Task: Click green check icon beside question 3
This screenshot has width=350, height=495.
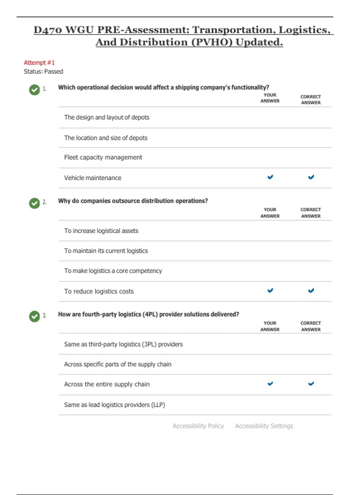Action: click(x=34, y=316)
